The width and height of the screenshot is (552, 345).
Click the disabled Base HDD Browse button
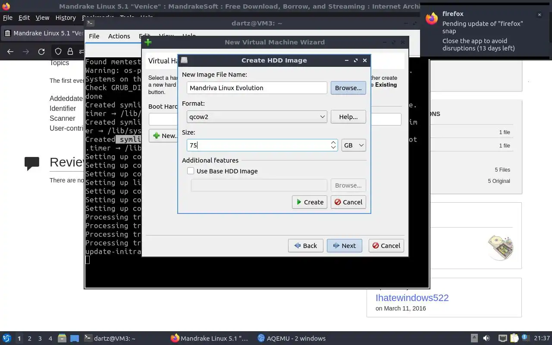pyautogui.click(x=348, y=185)
